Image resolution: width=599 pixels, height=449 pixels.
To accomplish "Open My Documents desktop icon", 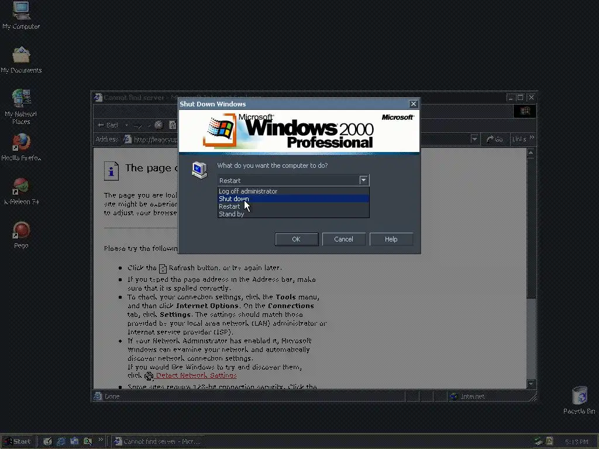I will coord(21,60).
